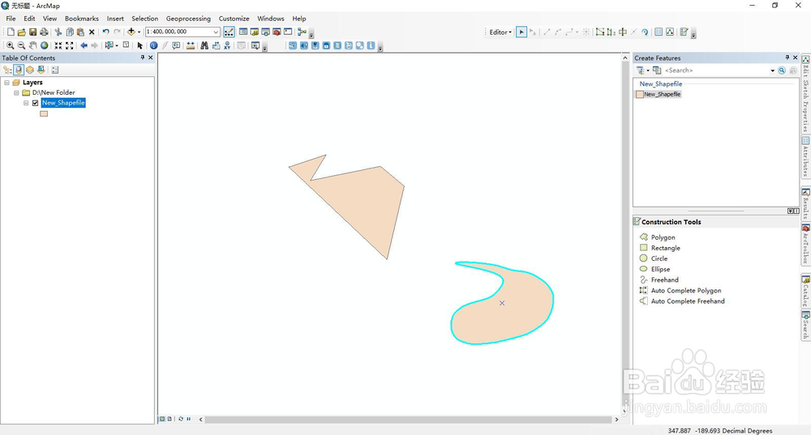Switch TOC to List By Visibility

tap(30, 70)
